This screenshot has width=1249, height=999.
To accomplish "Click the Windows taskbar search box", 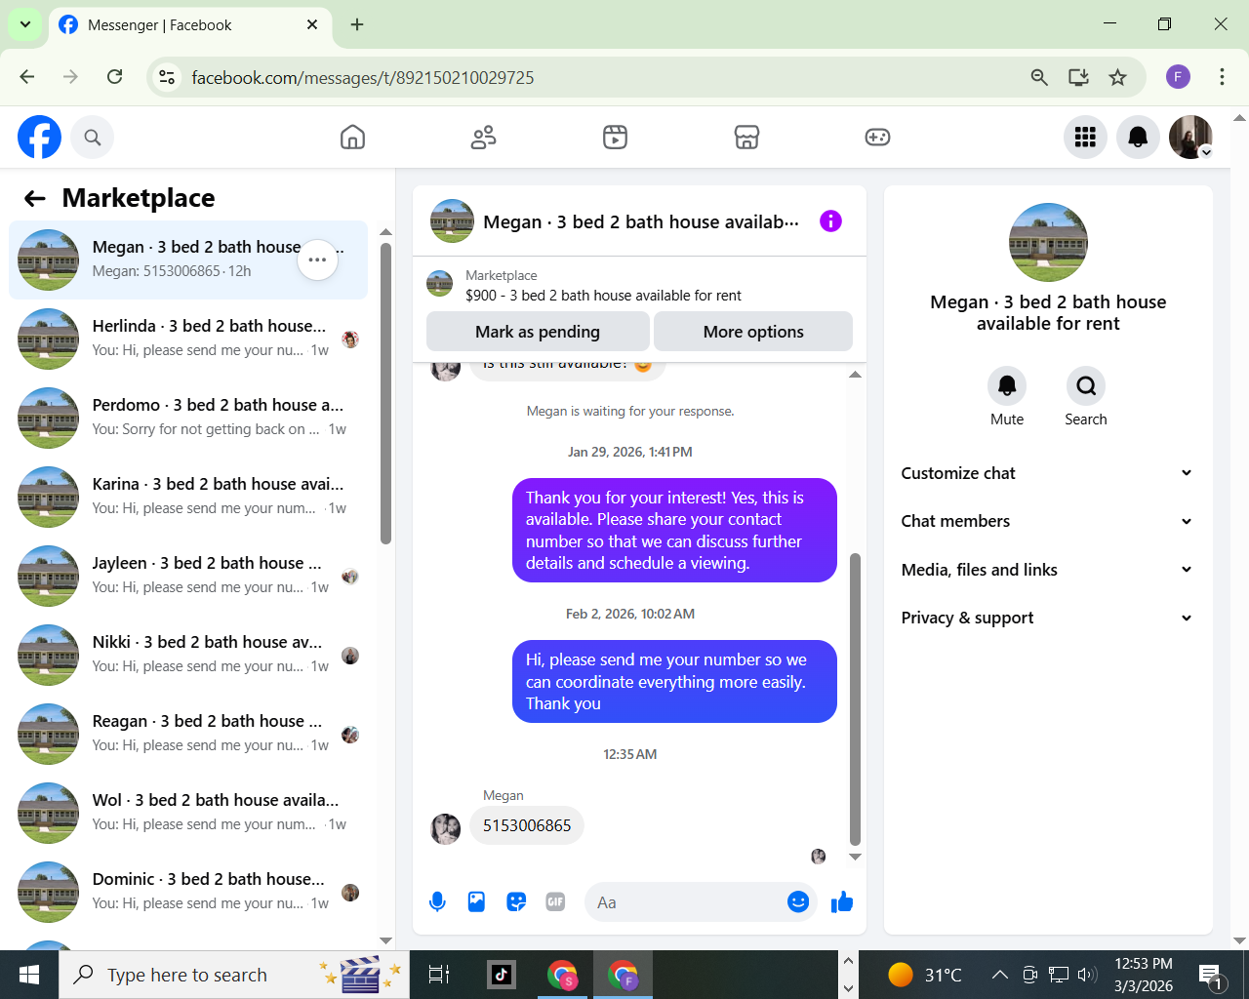I will (x=234, y=975).
